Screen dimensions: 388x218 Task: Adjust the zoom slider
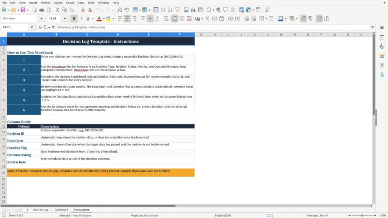pos(362,215)
